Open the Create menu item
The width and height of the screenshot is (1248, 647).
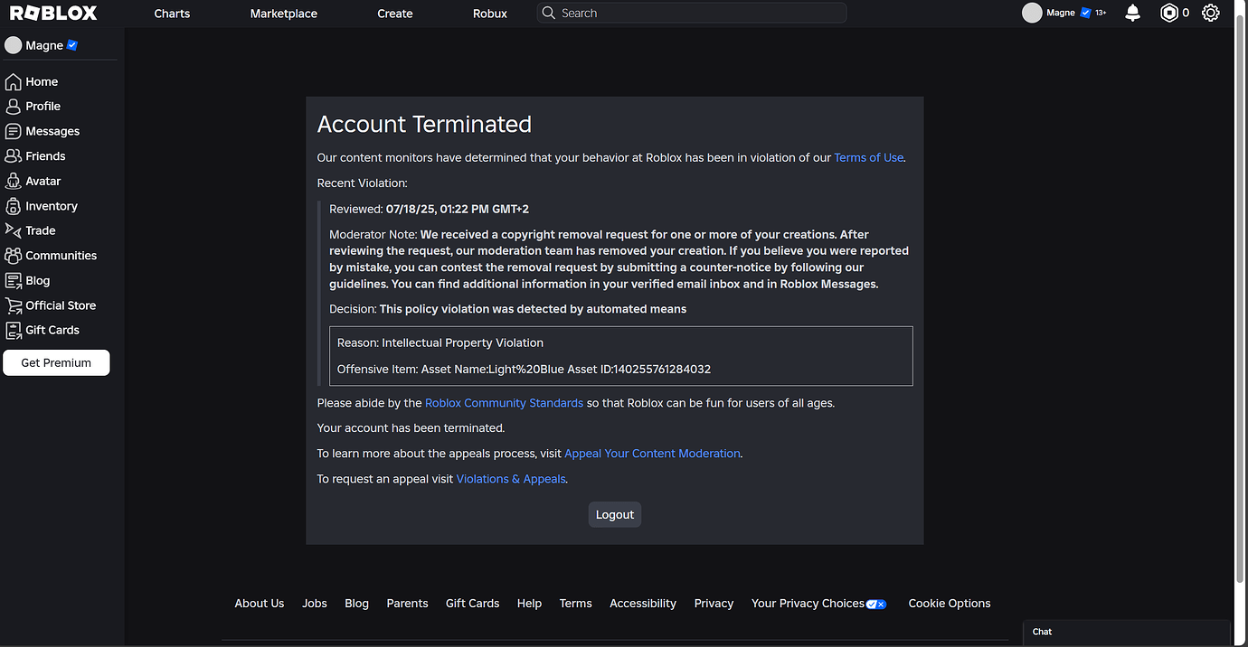pyautogui.click(x=394, y=14)
